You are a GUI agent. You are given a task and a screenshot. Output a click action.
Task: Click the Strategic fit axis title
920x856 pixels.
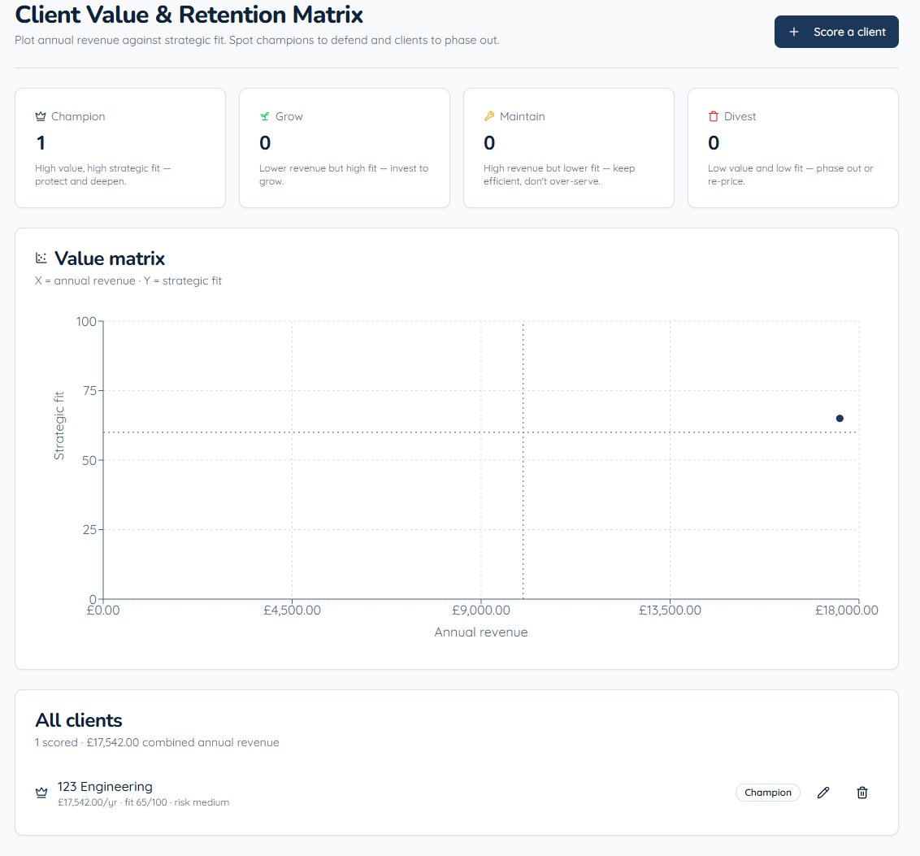click(59, 425)
